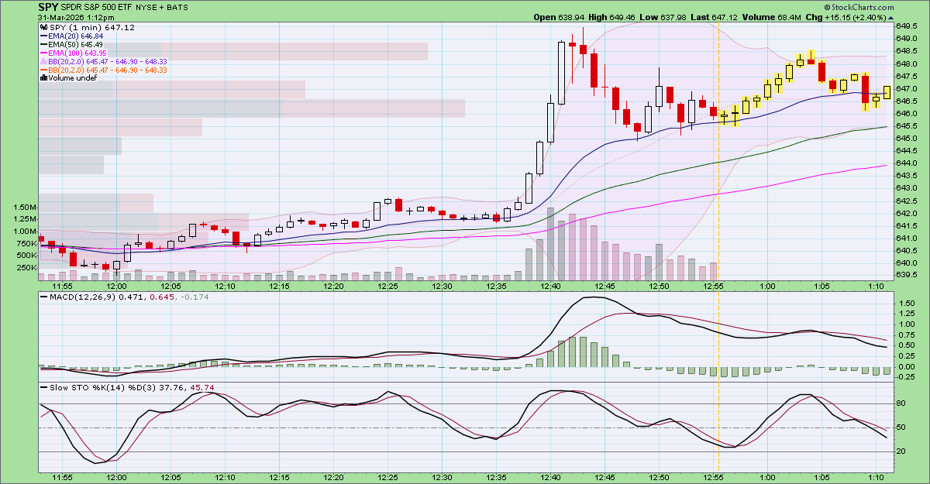The height and width of the screenshot is (484, 930).
Task: Click the 'EMA(100) 643.95' legend text
Action: [x=79, y=53]
